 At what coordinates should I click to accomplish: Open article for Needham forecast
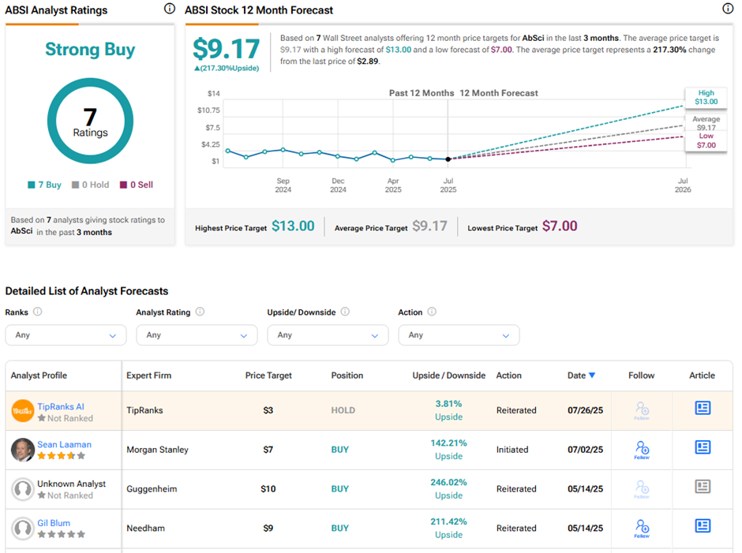702,525
